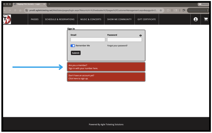Show password using the eye icon

(141, 35)
